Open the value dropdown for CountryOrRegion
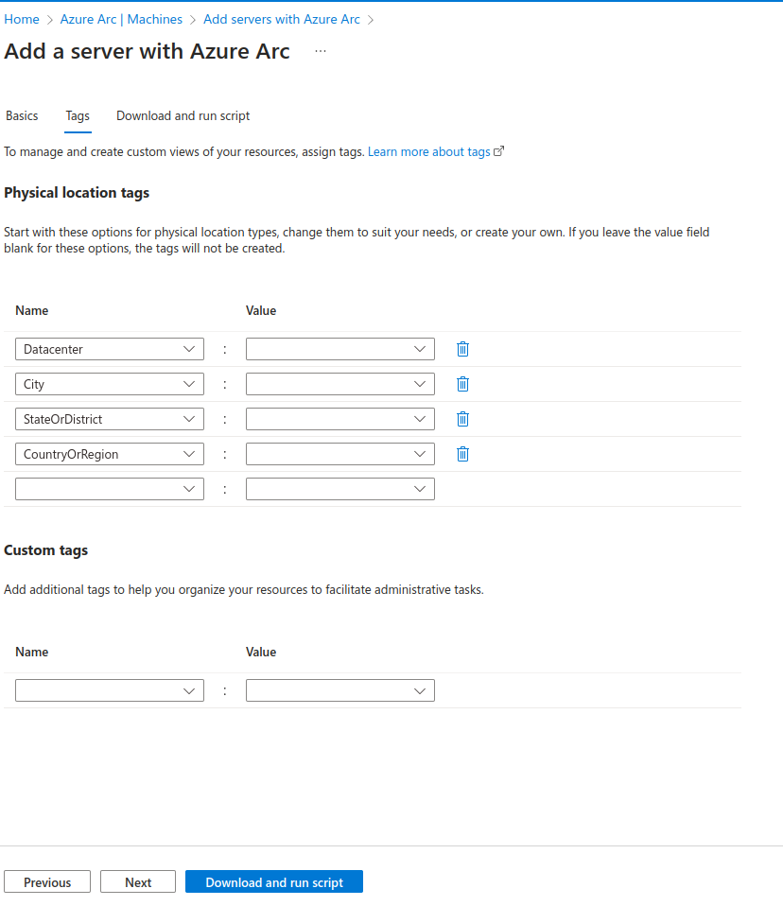Viewport: 783px width, 906px height. (x=339, y=454)
